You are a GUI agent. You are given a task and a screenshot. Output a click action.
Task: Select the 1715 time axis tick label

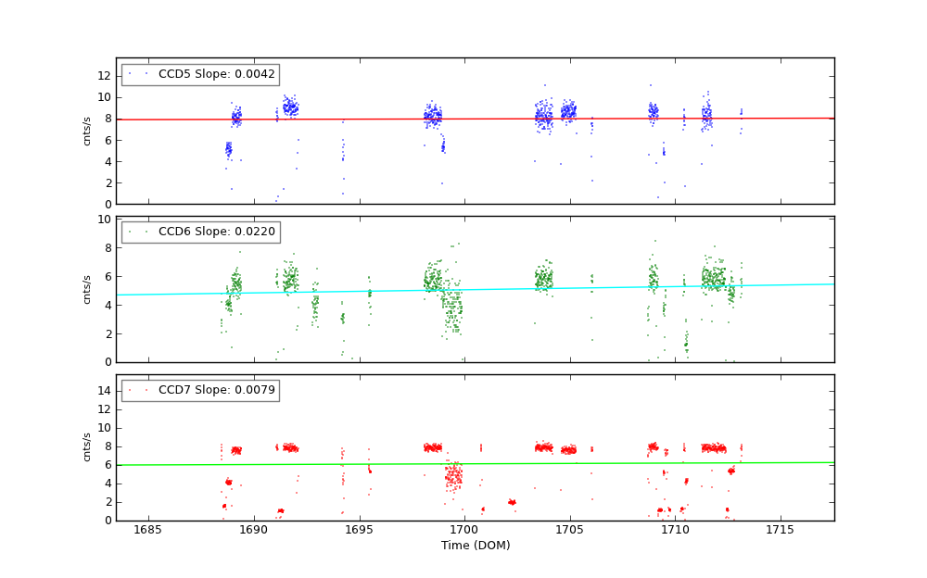click(x=780, y=530)
